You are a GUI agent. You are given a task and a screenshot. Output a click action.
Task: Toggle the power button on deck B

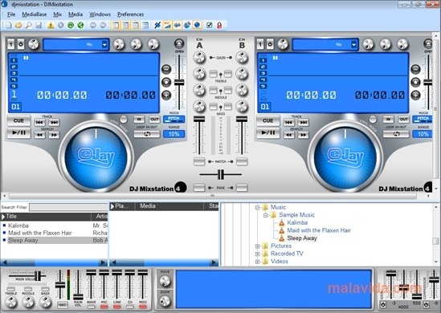[x=270, y=44]
